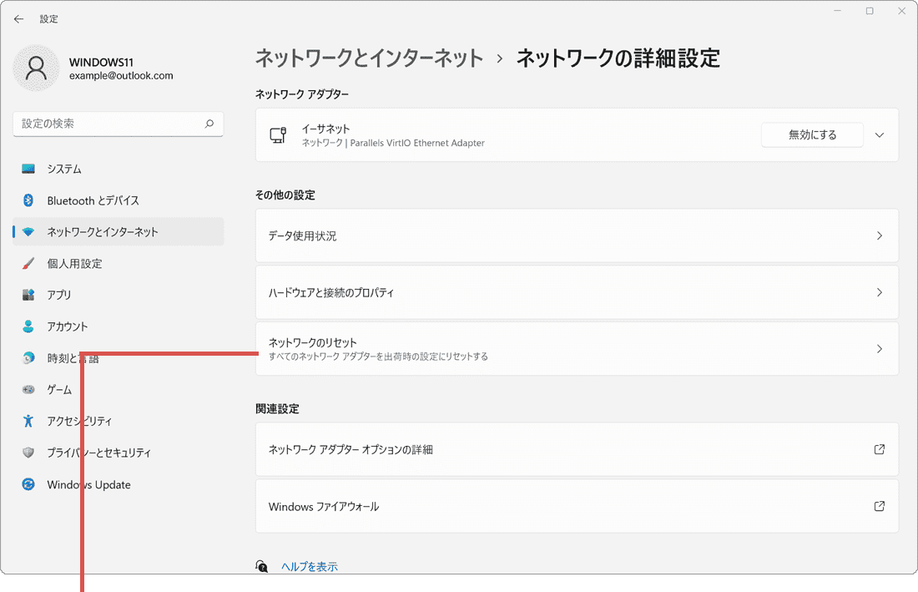The width and height of the screenshot is (918, 592).
Task: Expand the イーサネット adapter details chevron
Action: (879, 135)
